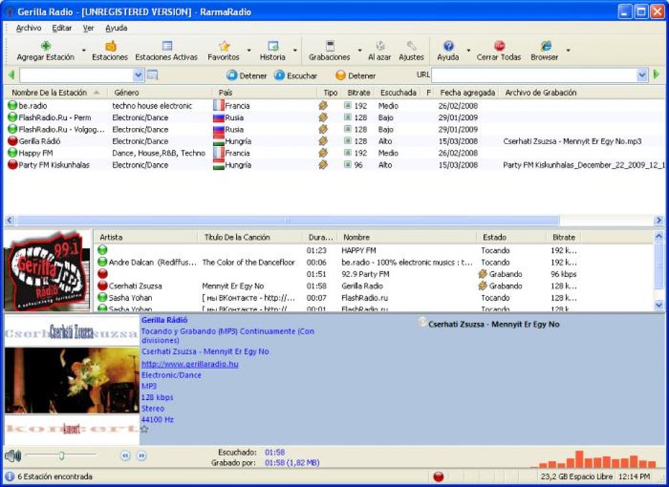Expand the URL combo box dropdown
This screenshot has width=669, height=487.
[642, 75]
